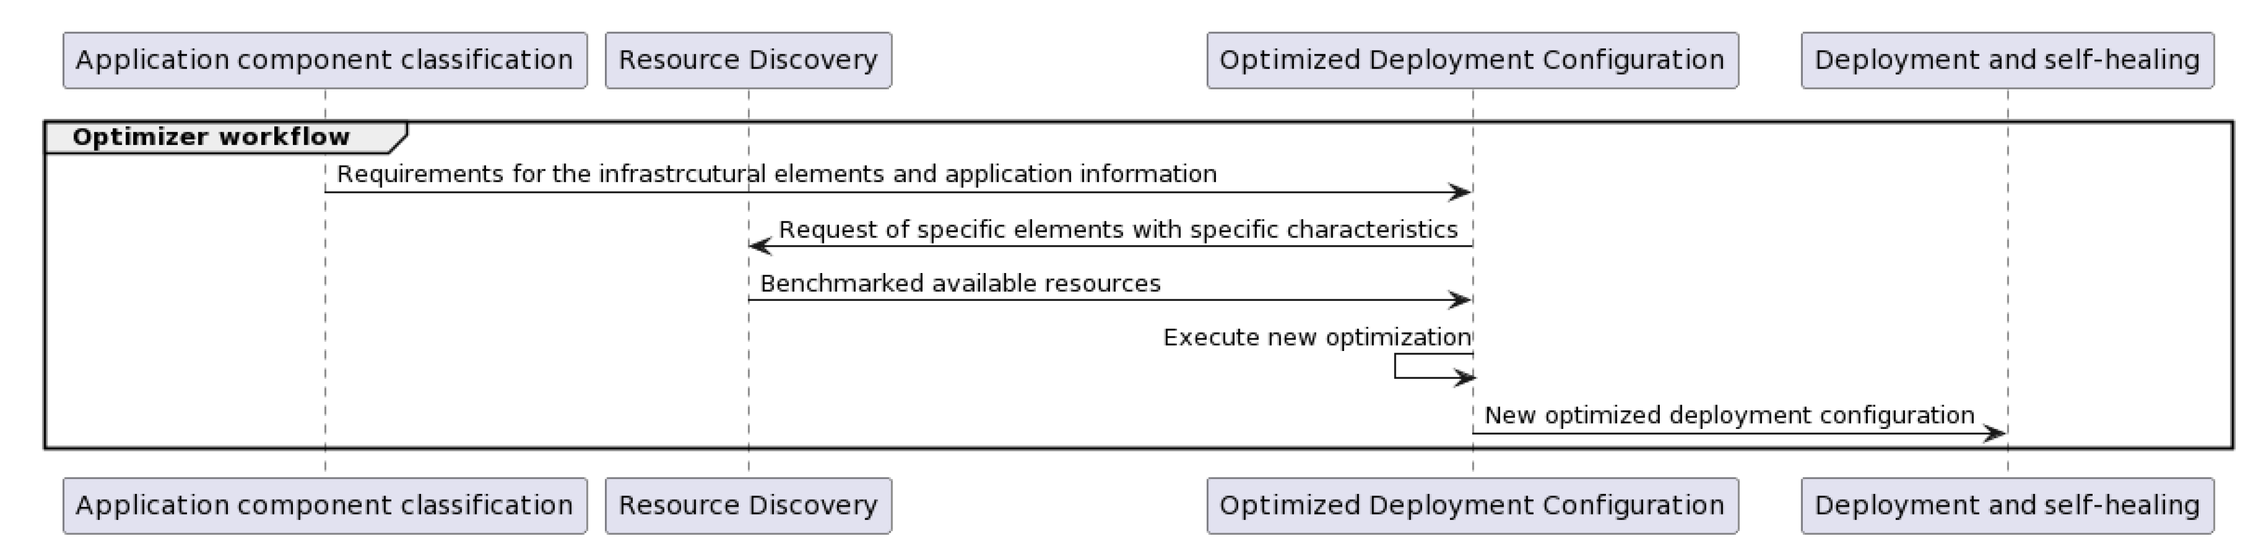Select the Requirements for the infrastructural elements message text
This screenshot has width=2261, height=559.
pos(777,174)
